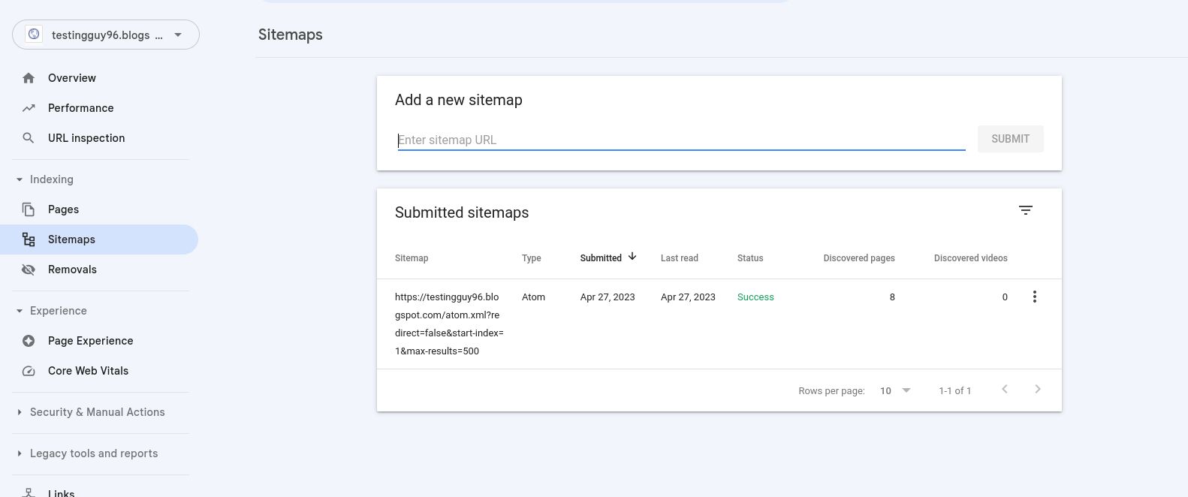Collapse the Indexing section

tap(20, 179)
